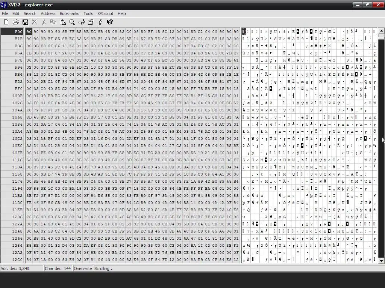
Task: Click the scrollbar down arrow
Action: [381, 261]
